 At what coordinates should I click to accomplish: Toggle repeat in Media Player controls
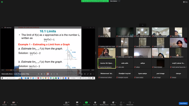click(x=57, y=74)
